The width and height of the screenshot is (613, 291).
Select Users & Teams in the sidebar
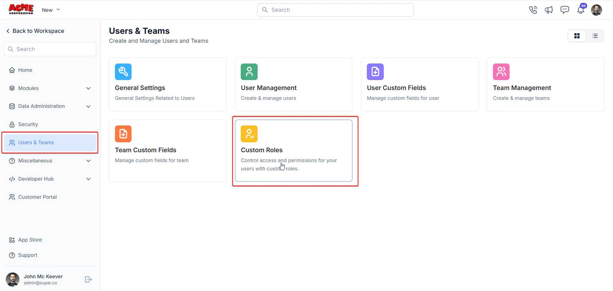click(50, 143)
